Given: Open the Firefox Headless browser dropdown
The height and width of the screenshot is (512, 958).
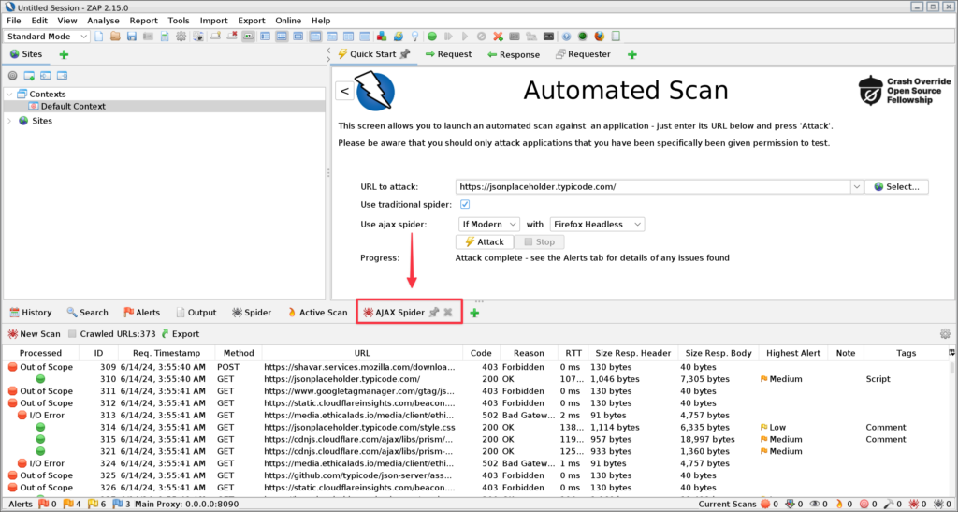Looking at the screenshot, I should 597,225.
